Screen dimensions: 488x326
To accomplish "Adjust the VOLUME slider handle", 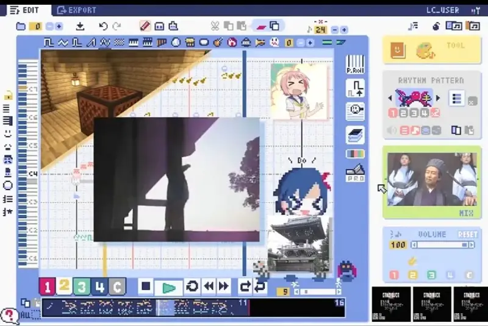I will click(x=465, y=245).
